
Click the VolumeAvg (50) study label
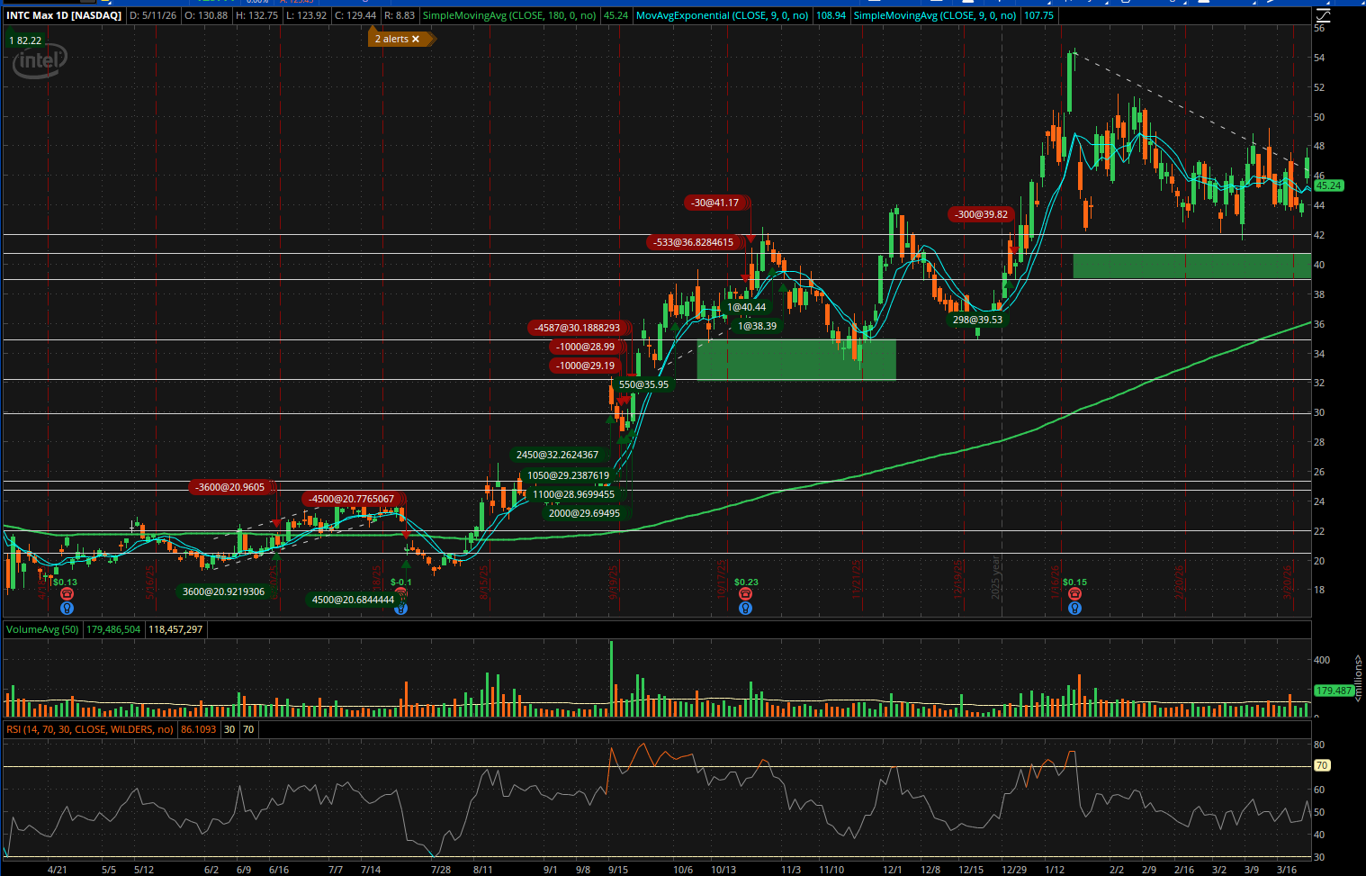click(42, 629)
